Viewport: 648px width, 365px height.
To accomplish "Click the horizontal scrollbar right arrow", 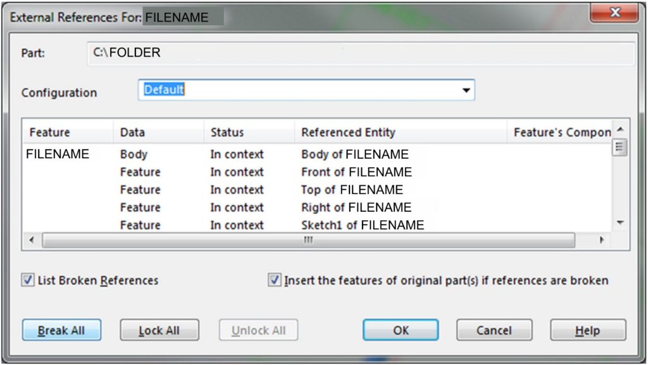I will (x=602, y=240).
